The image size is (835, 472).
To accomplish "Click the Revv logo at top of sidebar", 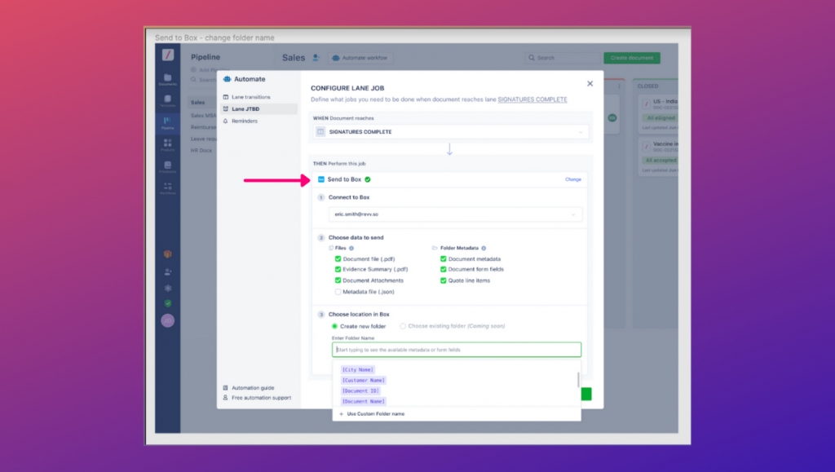I will pos(168,55).
